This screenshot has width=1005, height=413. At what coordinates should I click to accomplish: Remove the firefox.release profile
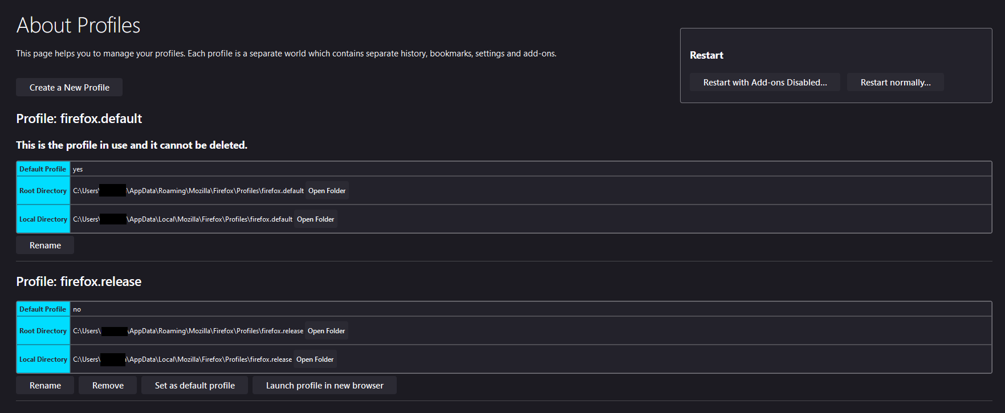tap(108, 386)
